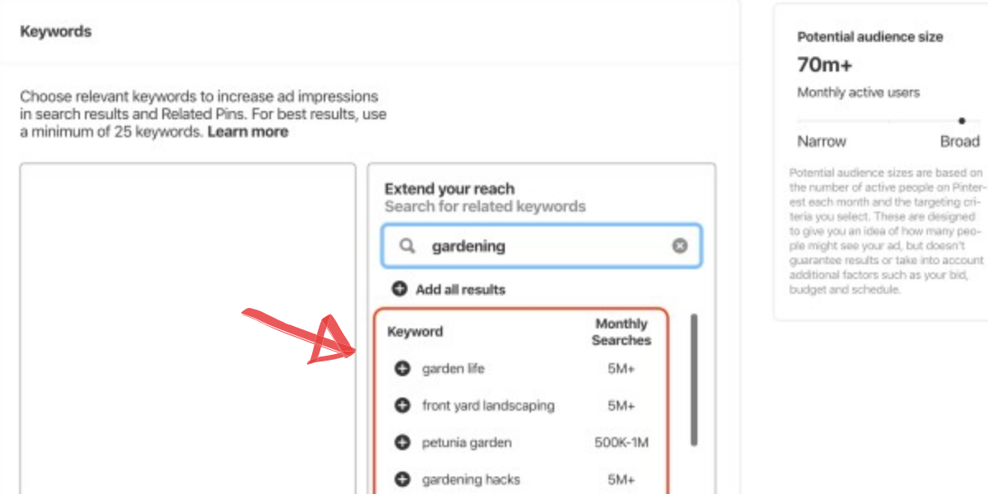Click the magnifying glass search icon
The height and width of the screenshot is (494, 988).
pos(407,245)
